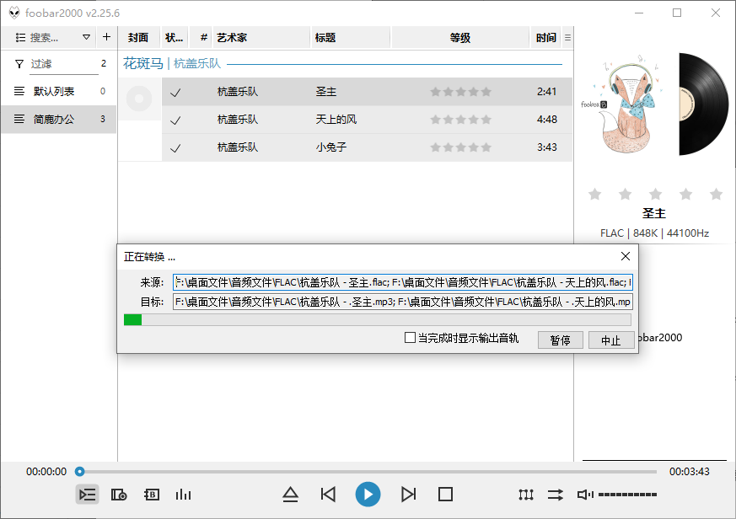The width and height of the screenshot is (736, 519).
Task: Select the 过滤 filter funnel icon
Action: point(18,63)
